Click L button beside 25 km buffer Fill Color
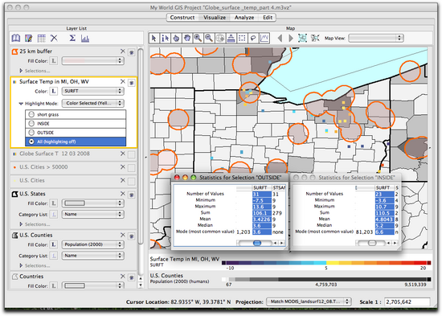Image resolution: width=442 pixels, height=316 pixels. pos(54,60)
